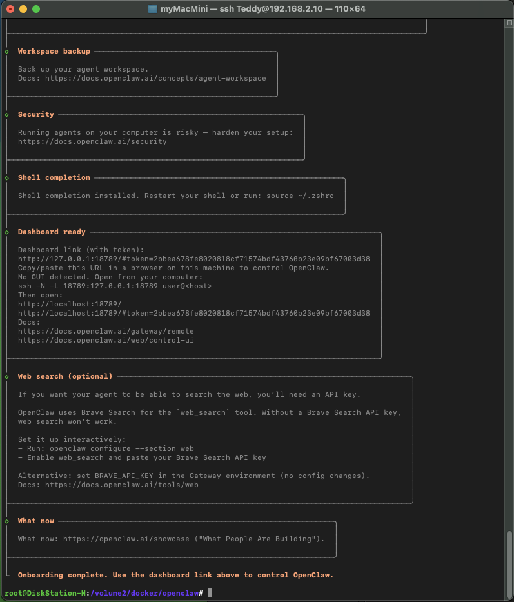Click the green zoom window button
The image size is (514, 602).
[x=36, y=9]
